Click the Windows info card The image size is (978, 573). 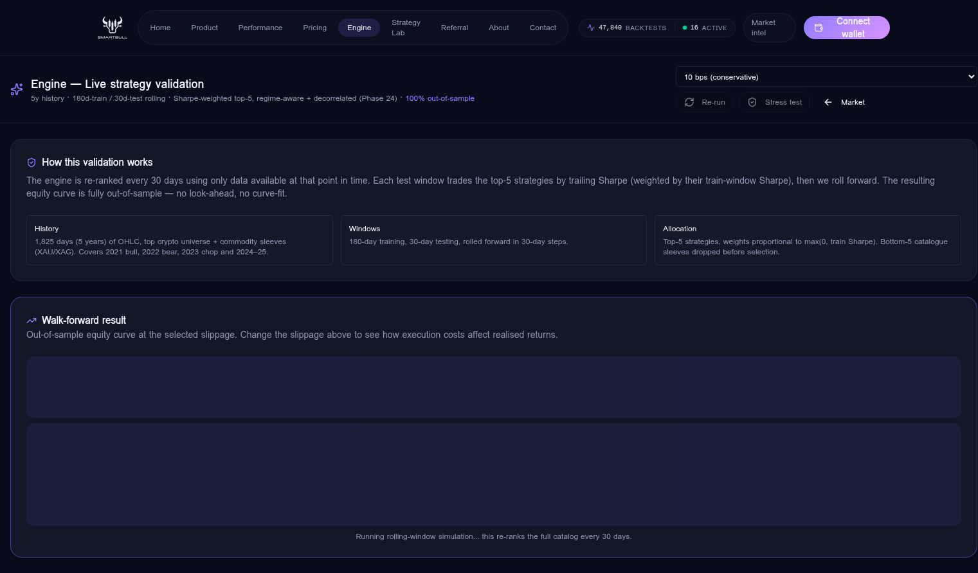[x=494, y=240]
